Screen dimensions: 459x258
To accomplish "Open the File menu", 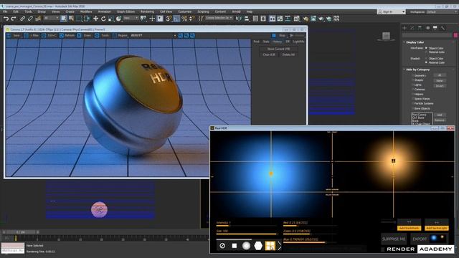I will 5,11.
